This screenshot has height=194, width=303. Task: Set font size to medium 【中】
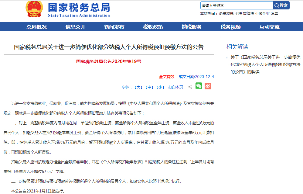pos(149,87)
